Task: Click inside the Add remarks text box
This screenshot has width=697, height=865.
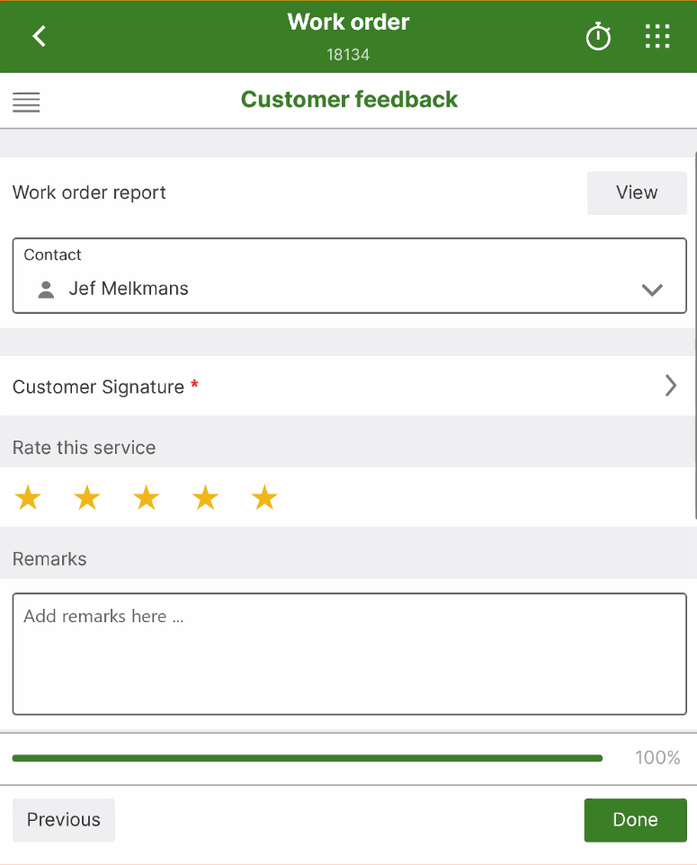Action: (x=349, y=654)
